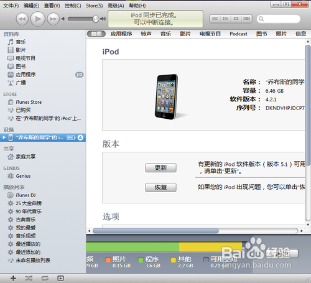Toggle repeat playback
Image resolution: width=311 pixels, height=283 pixels.
(45, 278)
